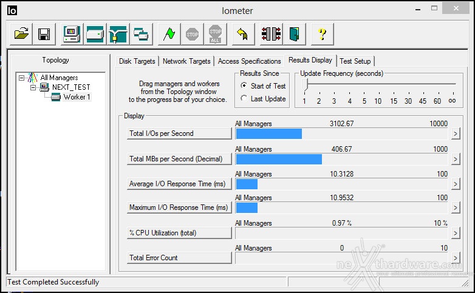Select Results Display tab
475x293 pixels.
point(310,60)
